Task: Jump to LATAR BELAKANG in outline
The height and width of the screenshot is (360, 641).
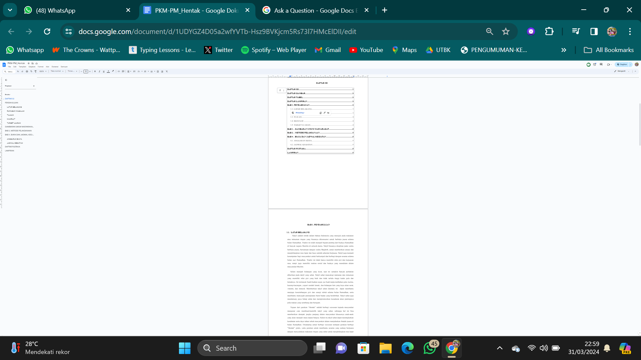Action: tap(14, 107)
